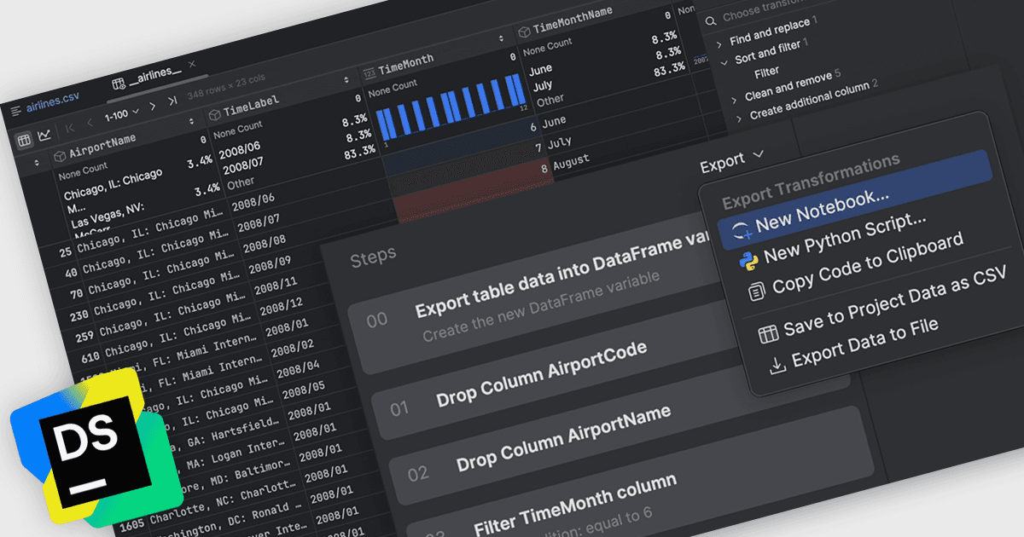1024x537 pixels.
Task: Select Copy Code to Clipboard
Action: [856, 263]
